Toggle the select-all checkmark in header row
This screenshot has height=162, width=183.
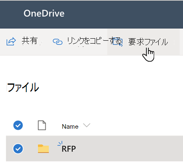click(x=18, y=125)
